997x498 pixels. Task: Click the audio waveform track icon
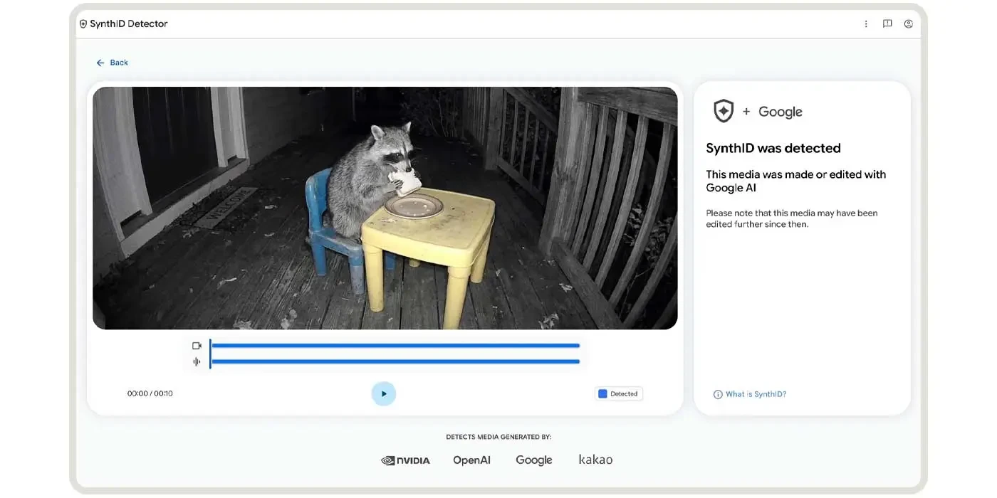click(x=197, y=361)
